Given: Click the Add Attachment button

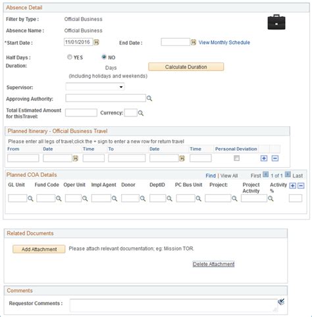Looking at the screenshot, I should 39,249.
